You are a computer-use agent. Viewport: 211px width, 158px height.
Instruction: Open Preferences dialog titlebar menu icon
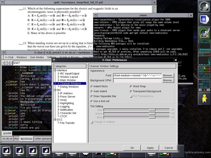(54, 60)
